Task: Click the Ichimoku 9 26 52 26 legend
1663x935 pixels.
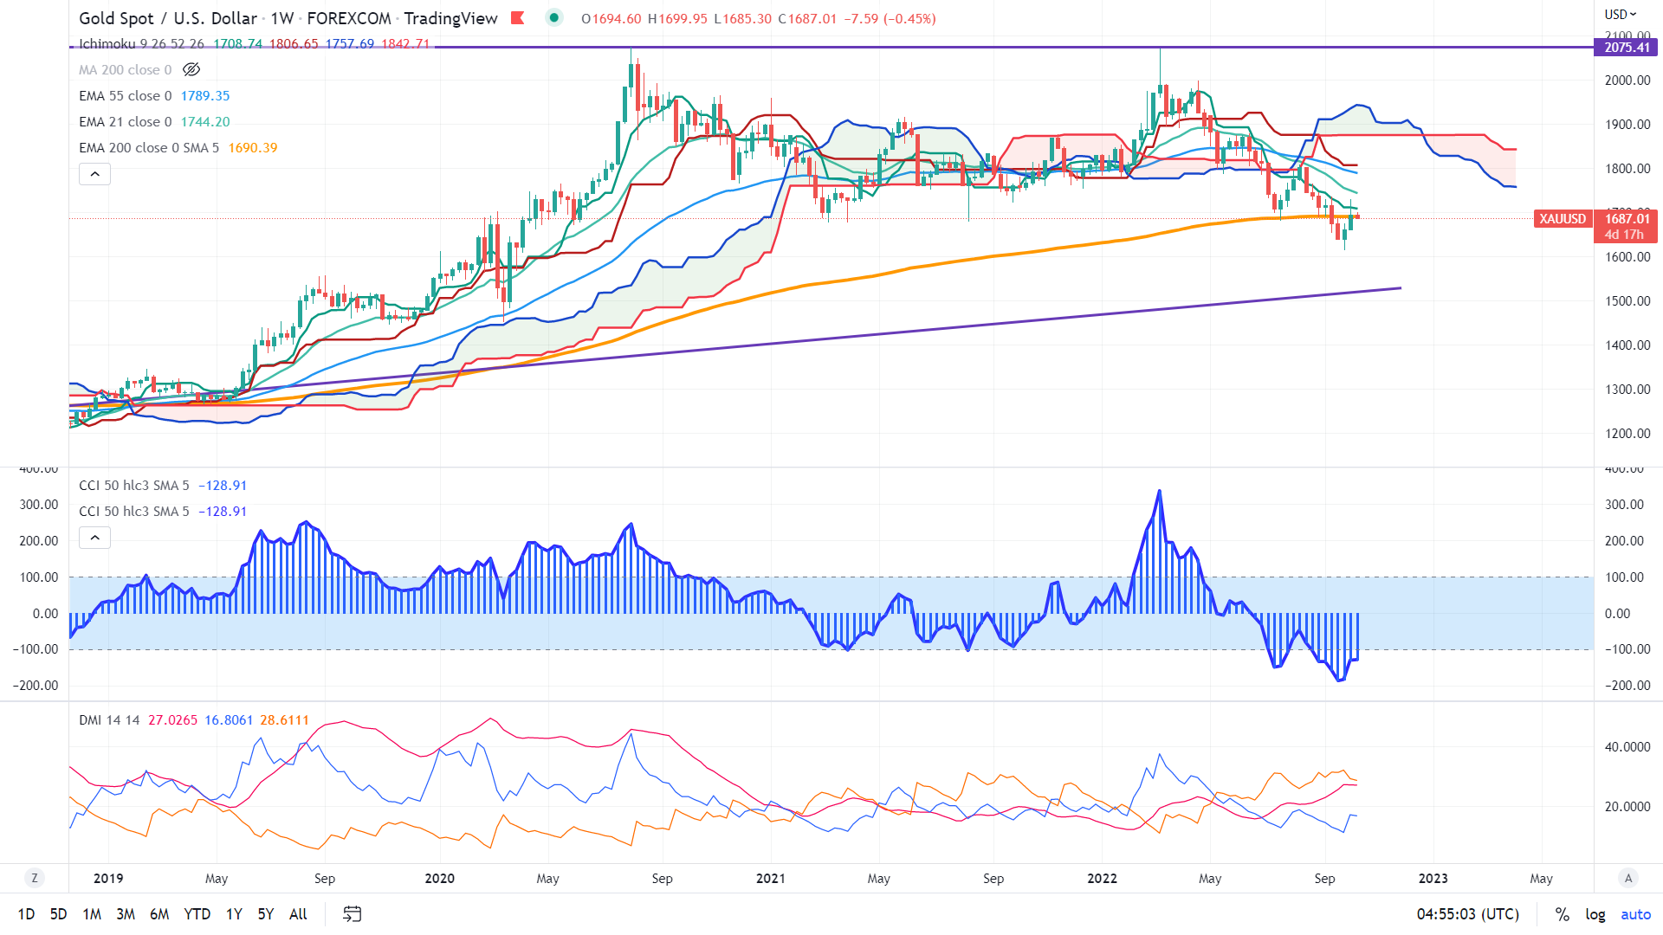Action: tap(141, 44)
